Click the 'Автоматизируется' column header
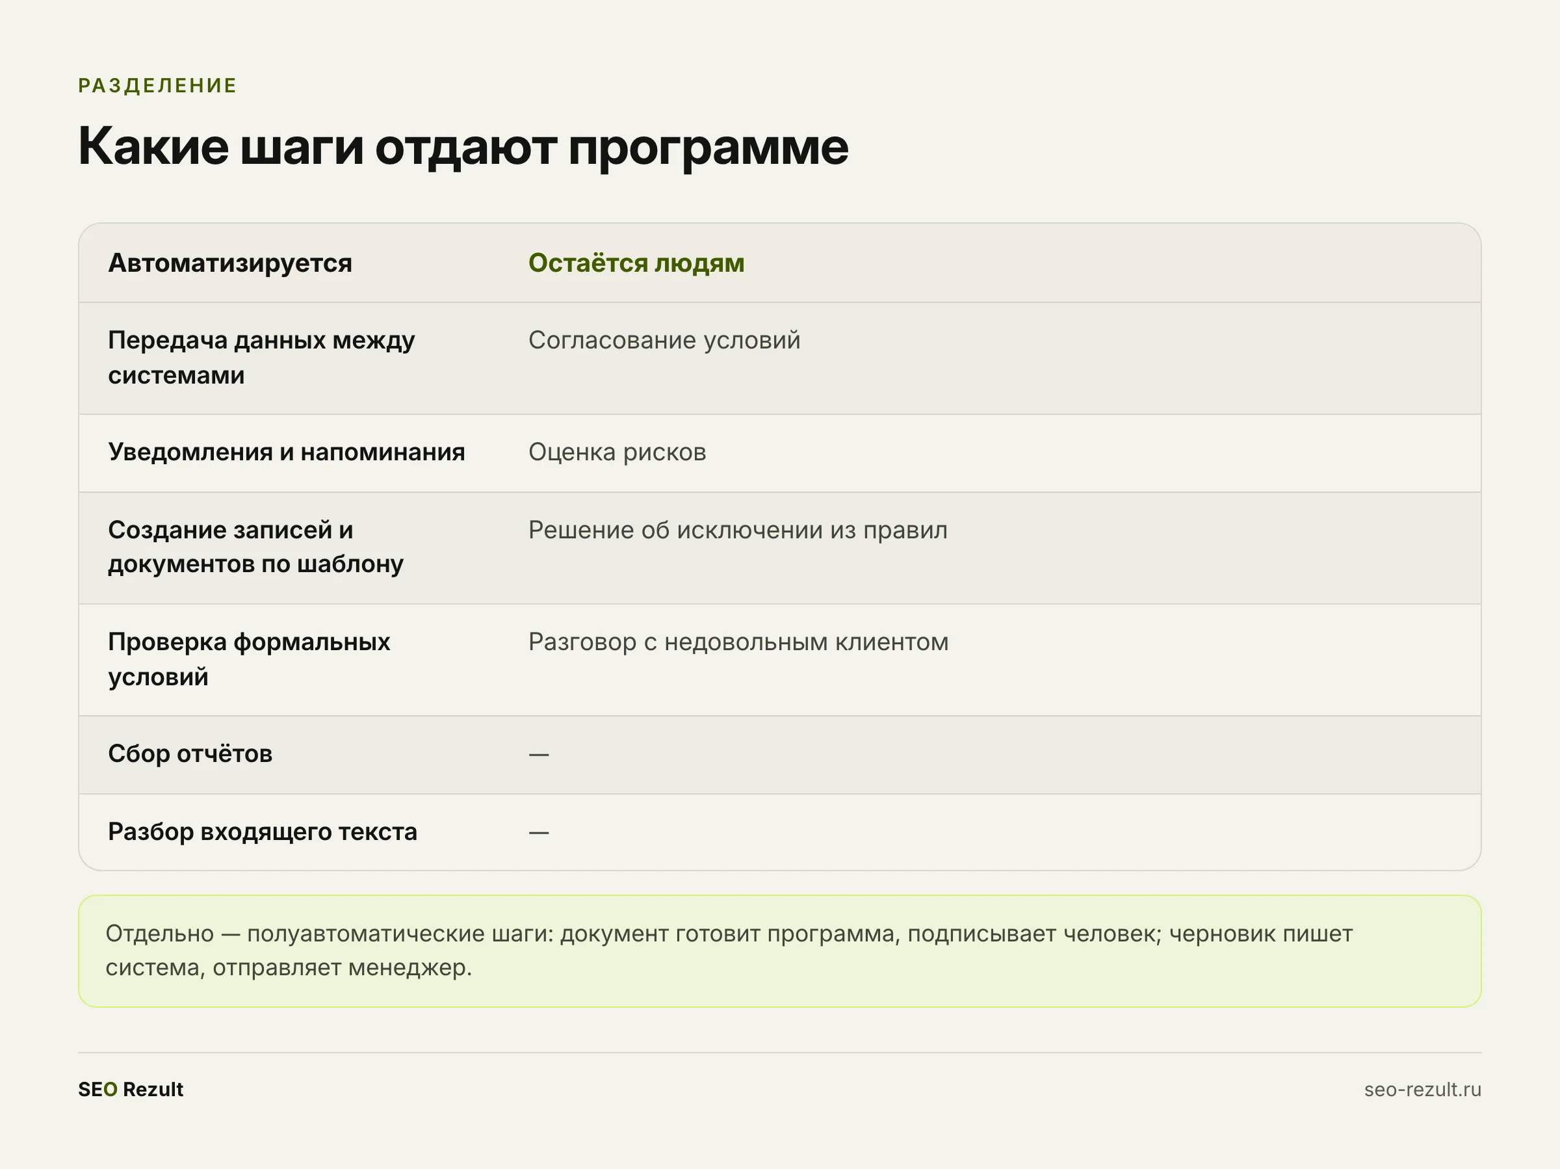The width and height of the screenshot is (1560, 1169). click(230, 263)
